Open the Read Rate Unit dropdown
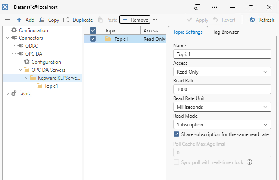279x180 pixels. 222,107
